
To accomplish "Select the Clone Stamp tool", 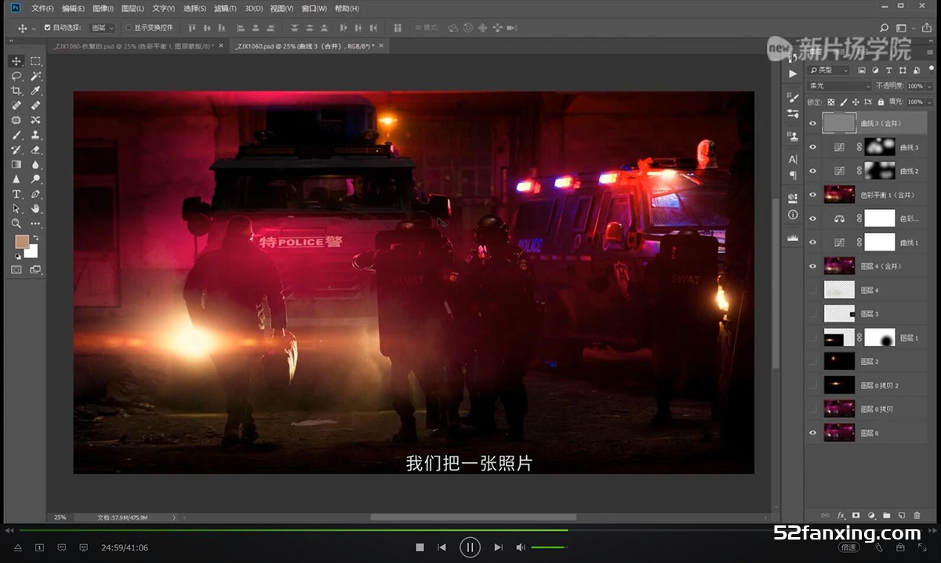I will click(x=36, y=135).
